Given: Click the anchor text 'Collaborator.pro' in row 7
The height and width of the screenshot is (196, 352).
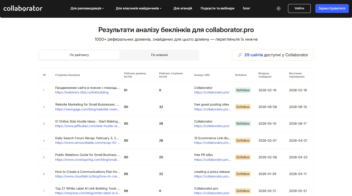Looking at the screenshot, I should 206,188.
